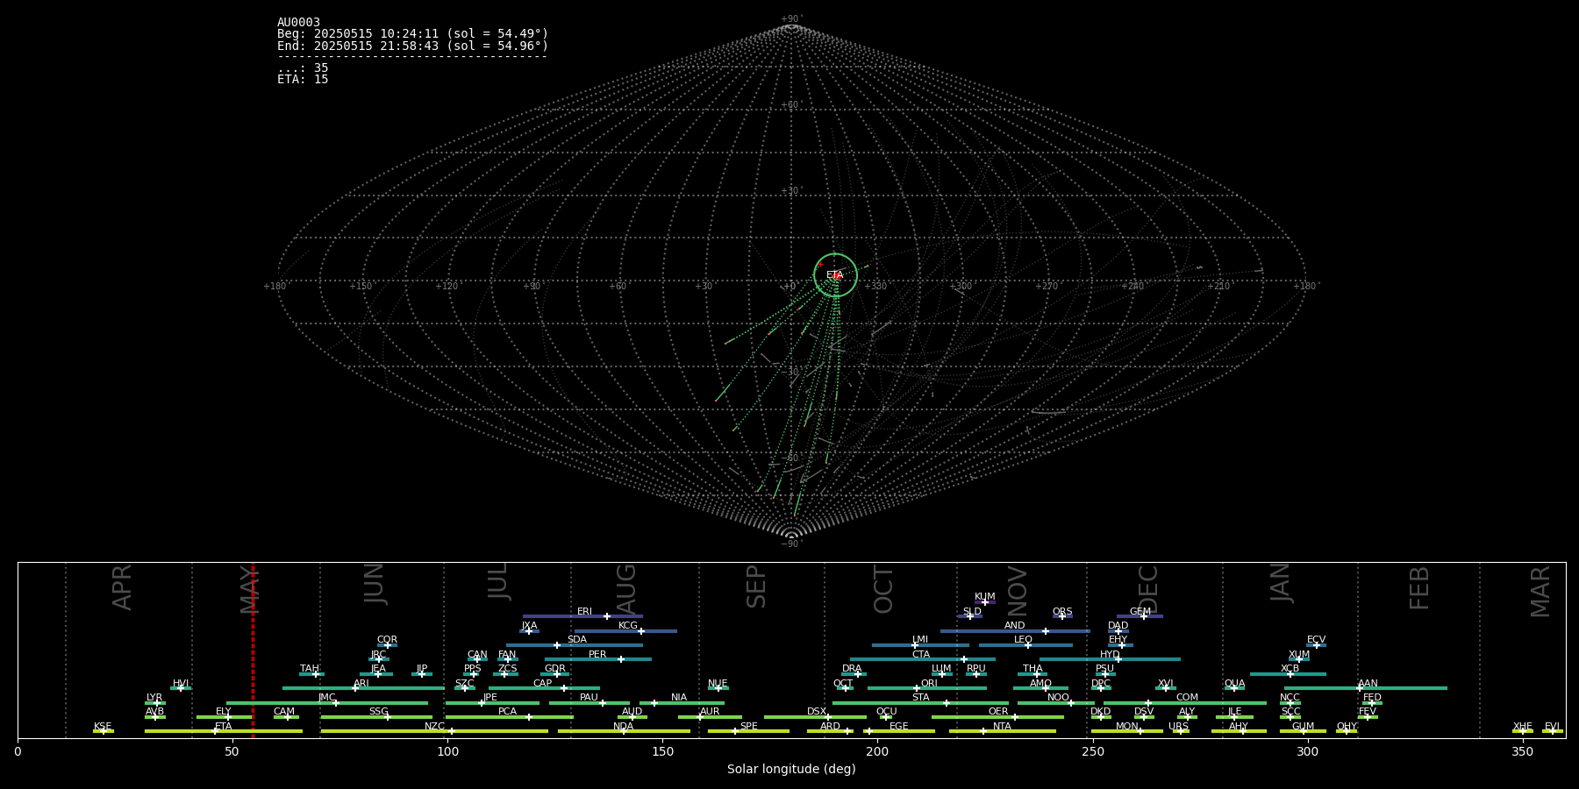This screenshot has height=789, width=1579.
Task: Click the ARI shower label
Action: [x=361, y=684]
